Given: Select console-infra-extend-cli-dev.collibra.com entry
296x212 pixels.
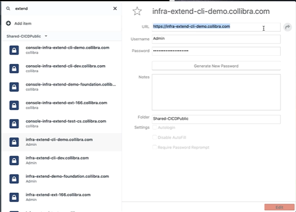Looking at the screenshot, I should click(62, 68).
